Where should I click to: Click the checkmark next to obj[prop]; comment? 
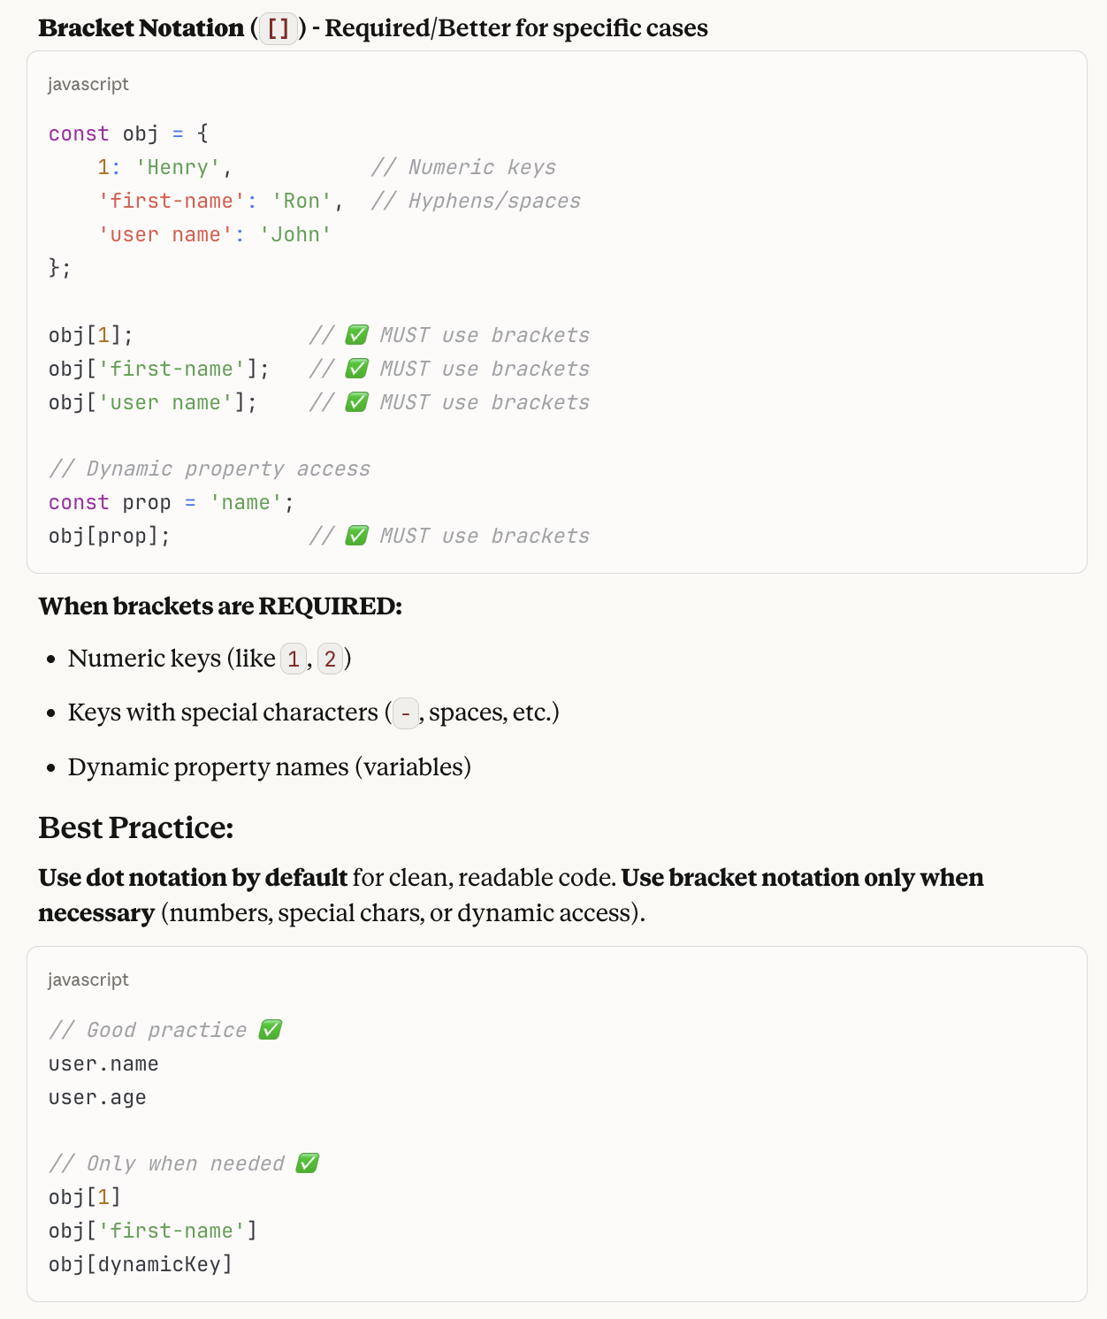pyautogui.click(x=356, y=536)
